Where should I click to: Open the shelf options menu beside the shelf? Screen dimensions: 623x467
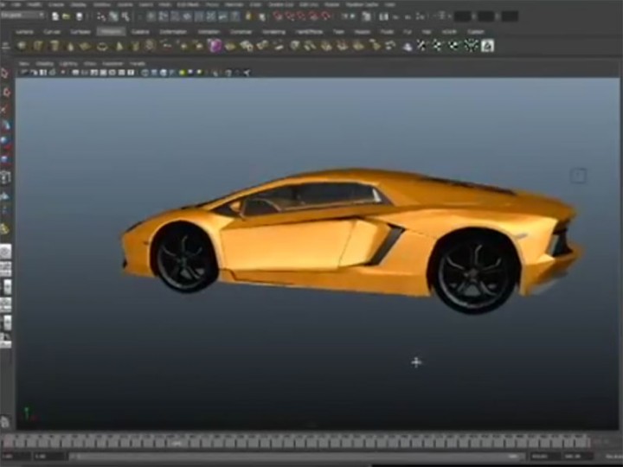[x=6, y=47]
